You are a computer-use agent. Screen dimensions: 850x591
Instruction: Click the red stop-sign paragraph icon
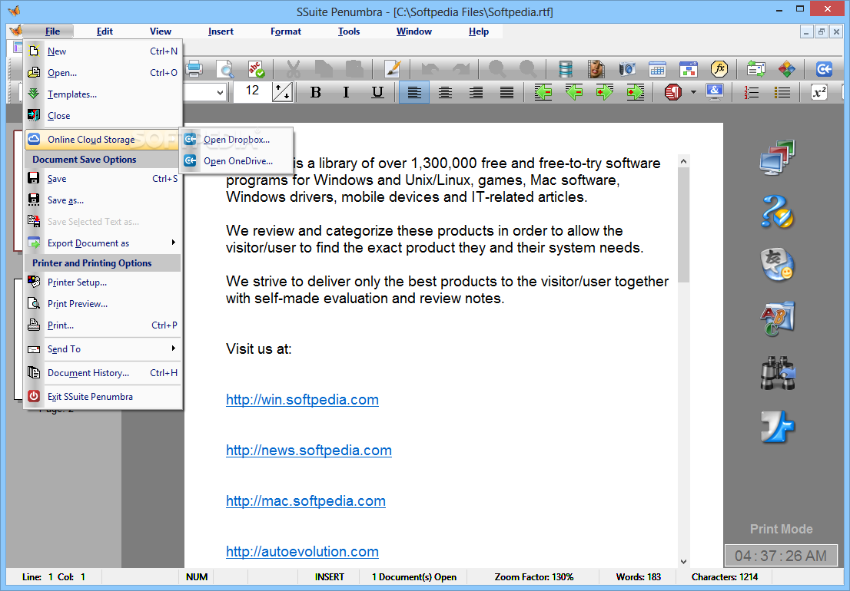(672, 93)
